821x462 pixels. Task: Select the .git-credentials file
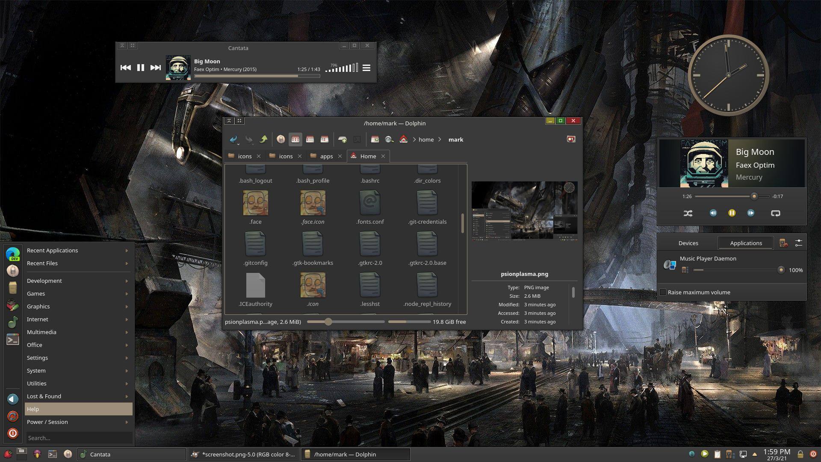click(x=427, y=207)
